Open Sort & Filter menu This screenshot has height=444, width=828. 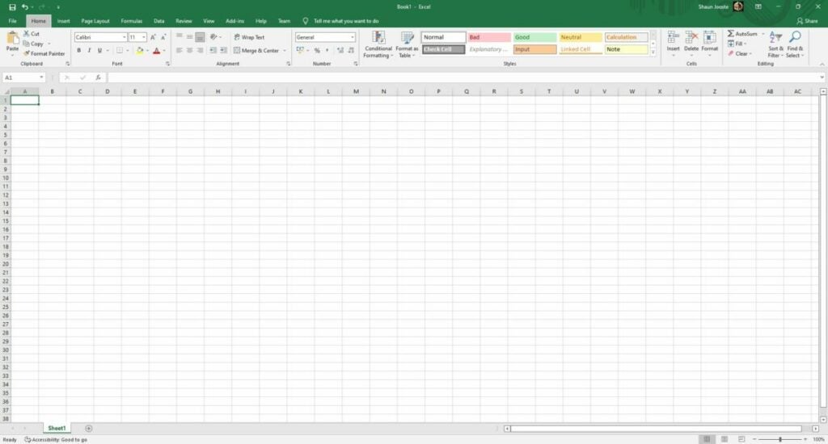coord(775,44)
